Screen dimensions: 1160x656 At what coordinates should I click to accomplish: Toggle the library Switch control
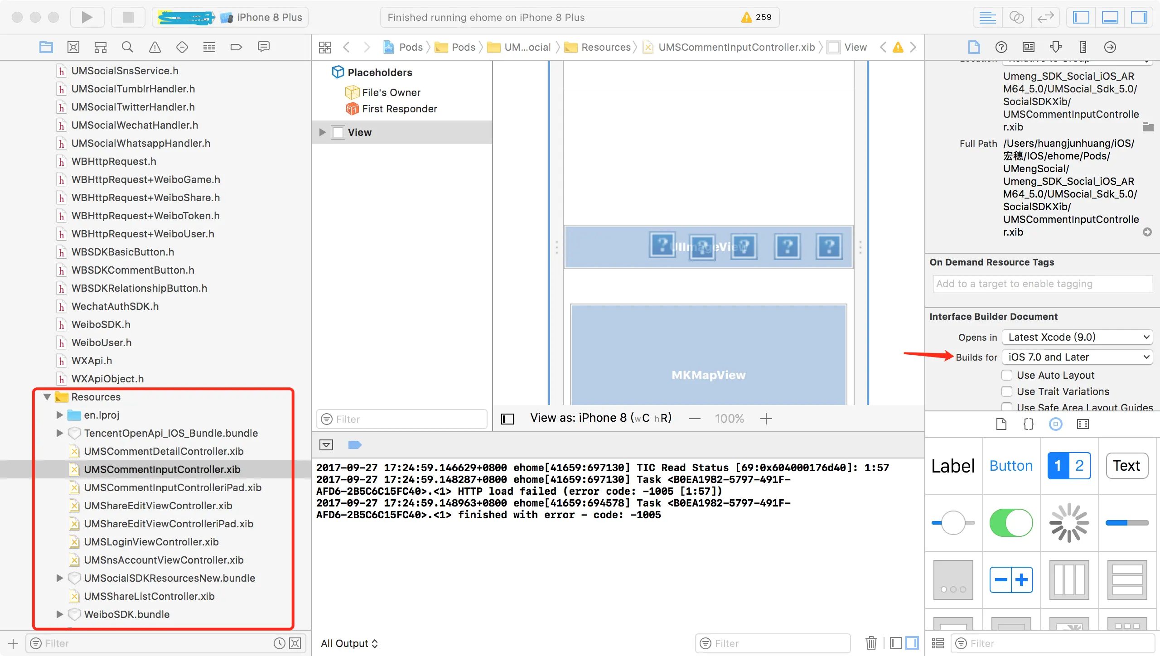pyautogui.click(x=1011, y=523)
